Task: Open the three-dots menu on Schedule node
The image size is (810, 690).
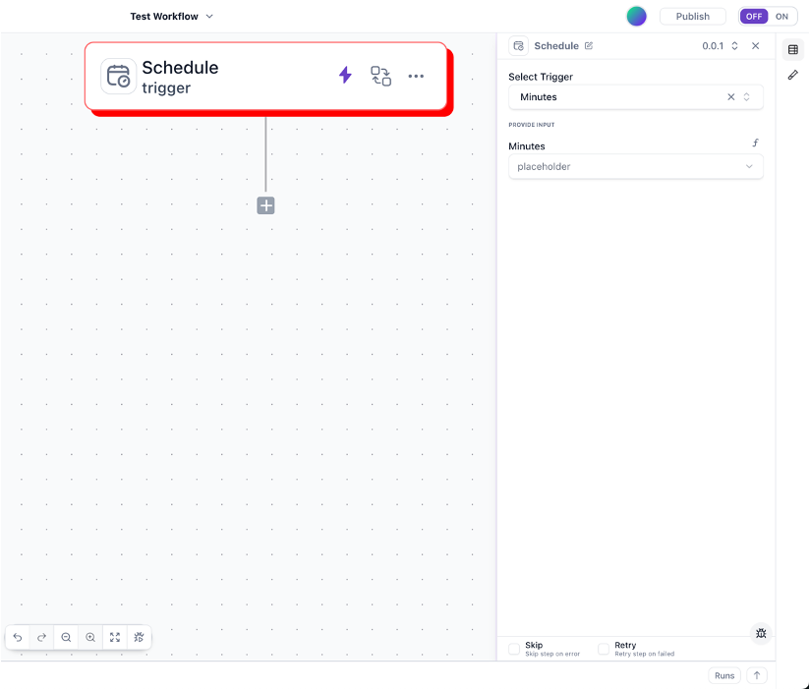Action: [x=416, y=76]
